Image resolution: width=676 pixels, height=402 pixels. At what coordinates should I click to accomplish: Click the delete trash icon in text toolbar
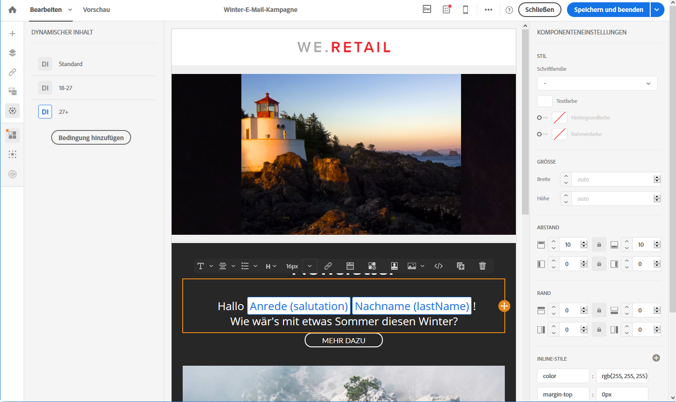pyautogui.click(x=482, y=266)
